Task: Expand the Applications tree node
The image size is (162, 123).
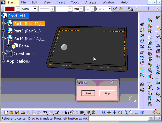Action: click(3, 61)
